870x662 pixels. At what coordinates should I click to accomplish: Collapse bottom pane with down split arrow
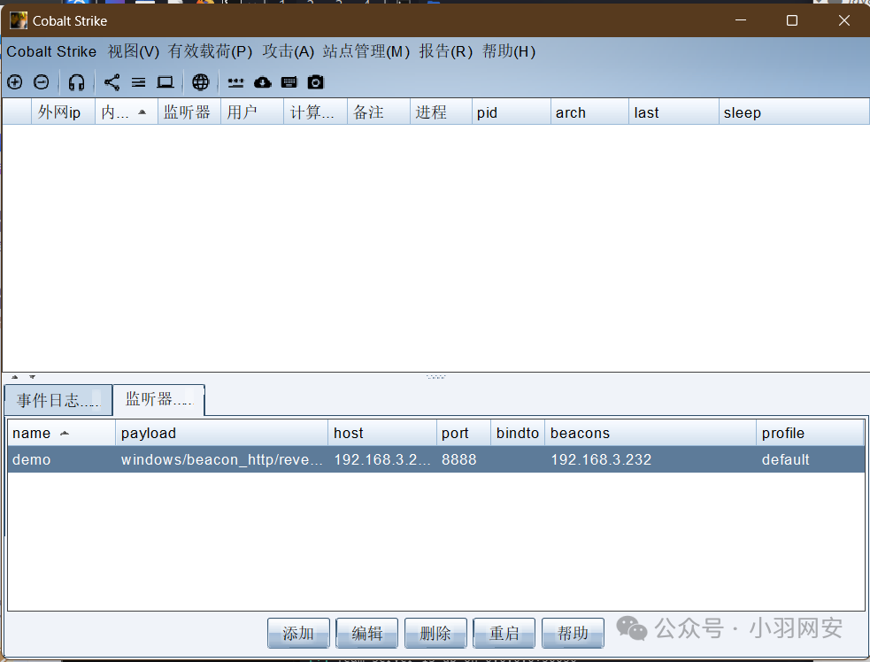[32, 377]
